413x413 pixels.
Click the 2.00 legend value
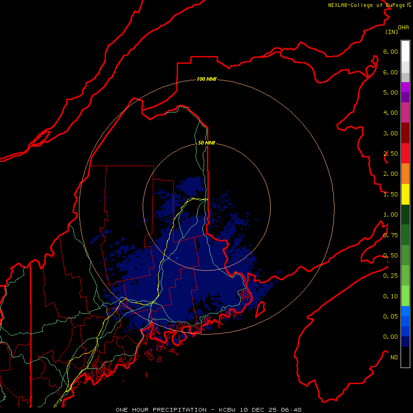click(391, 174)
